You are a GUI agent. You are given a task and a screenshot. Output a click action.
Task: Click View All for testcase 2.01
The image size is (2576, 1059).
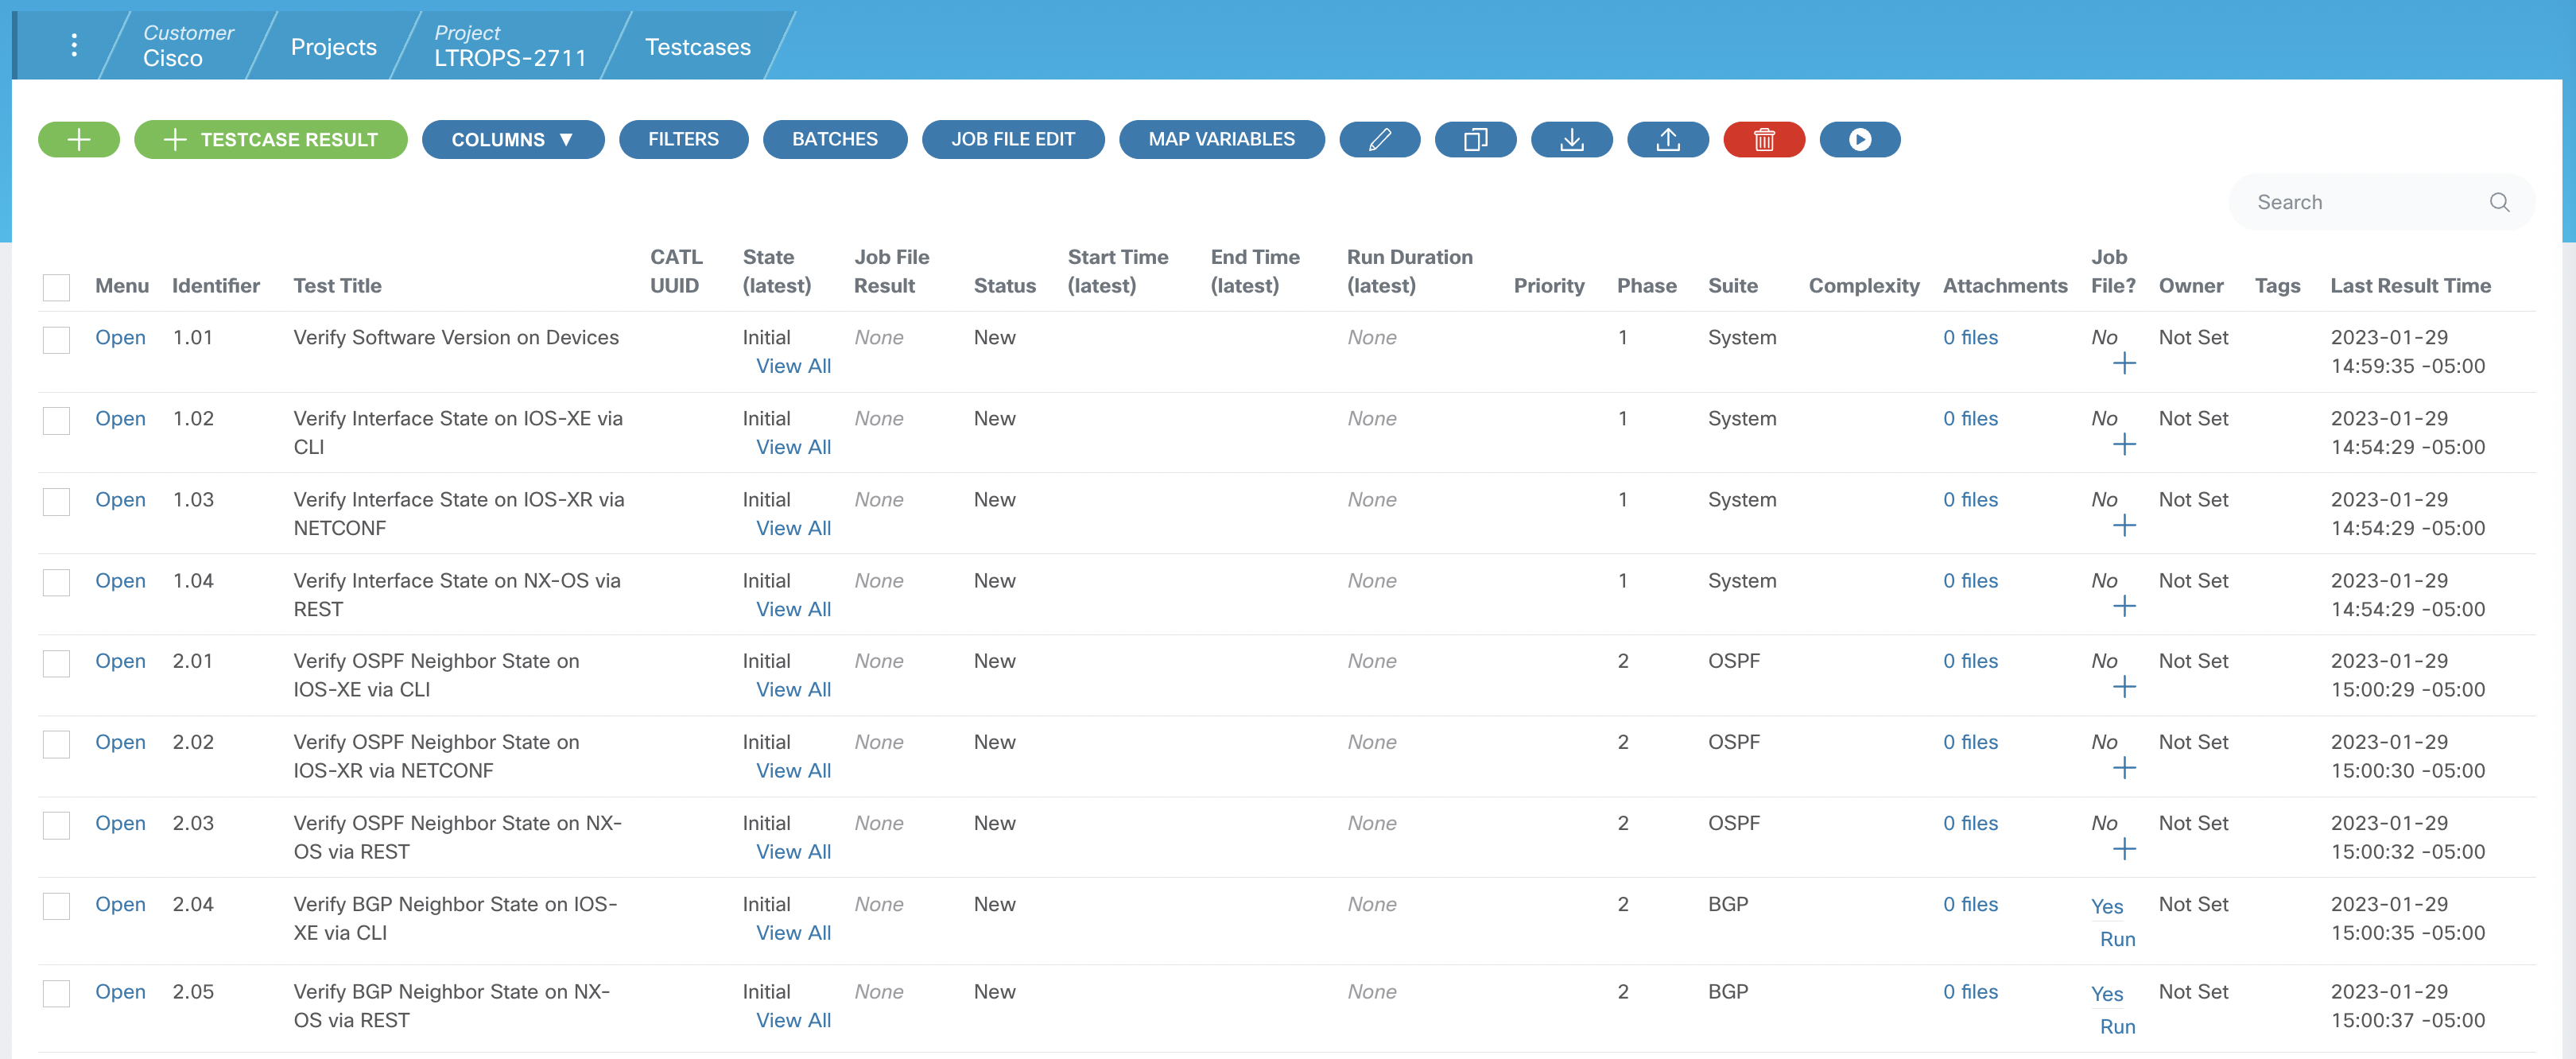(793, 690)
